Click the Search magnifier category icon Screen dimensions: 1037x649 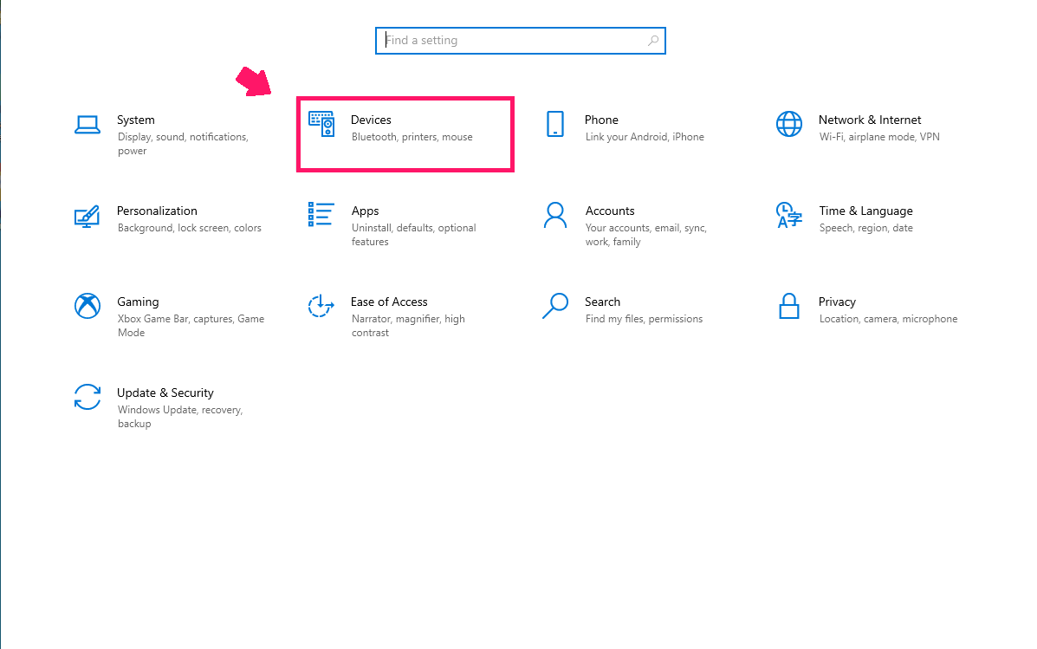click(554, 306)
